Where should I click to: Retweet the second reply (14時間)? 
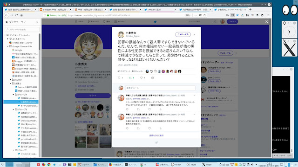pos(138,128)
